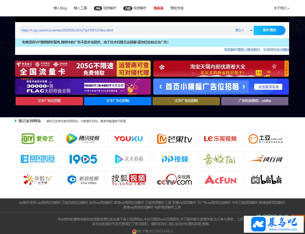Open the AcFun logo tile
This screenshot has height=234, width=305.
pyautogui.click(x=221, y=179)
